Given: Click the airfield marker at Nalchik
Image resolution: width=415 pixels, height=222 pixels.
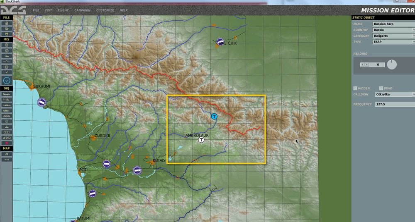Looking at the screenshot, I should [x=220, y=42].
